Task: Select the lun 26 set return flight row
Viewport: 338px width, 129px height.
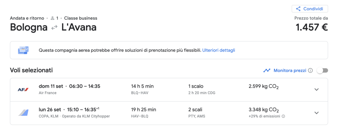Action: click(x=169, y=113)
